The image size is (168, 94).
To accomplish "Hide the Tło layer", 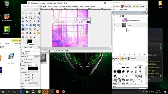I will click(x=114, y=30).
